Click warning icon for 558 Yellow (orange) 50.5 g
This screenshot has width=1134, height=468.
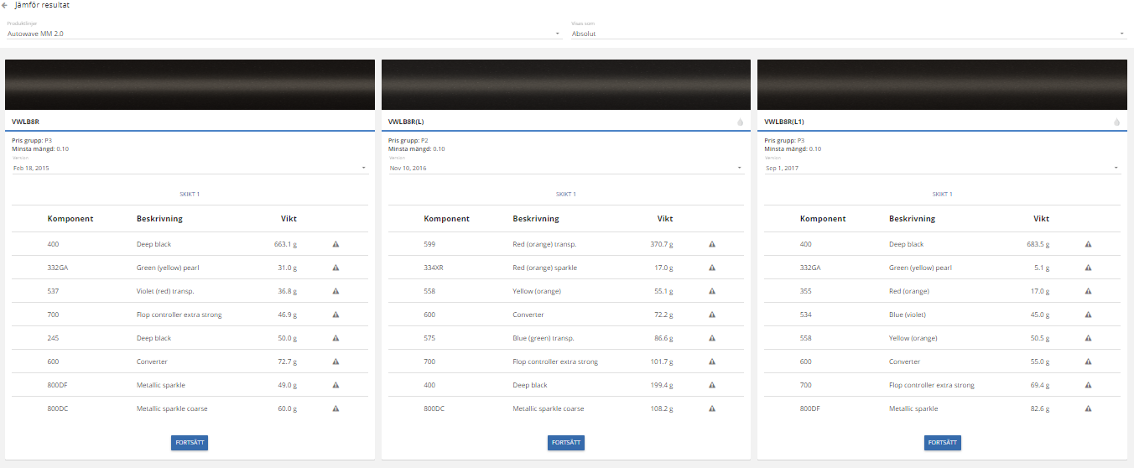point(1088,338)
